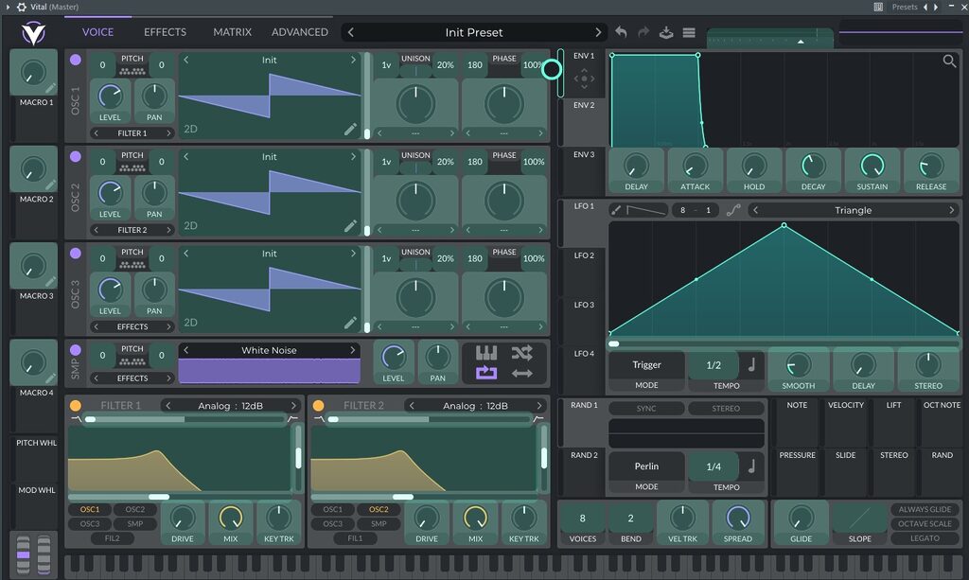The image size is (969, 580).
Task: Undo the last action
Action: coord(621,32)
